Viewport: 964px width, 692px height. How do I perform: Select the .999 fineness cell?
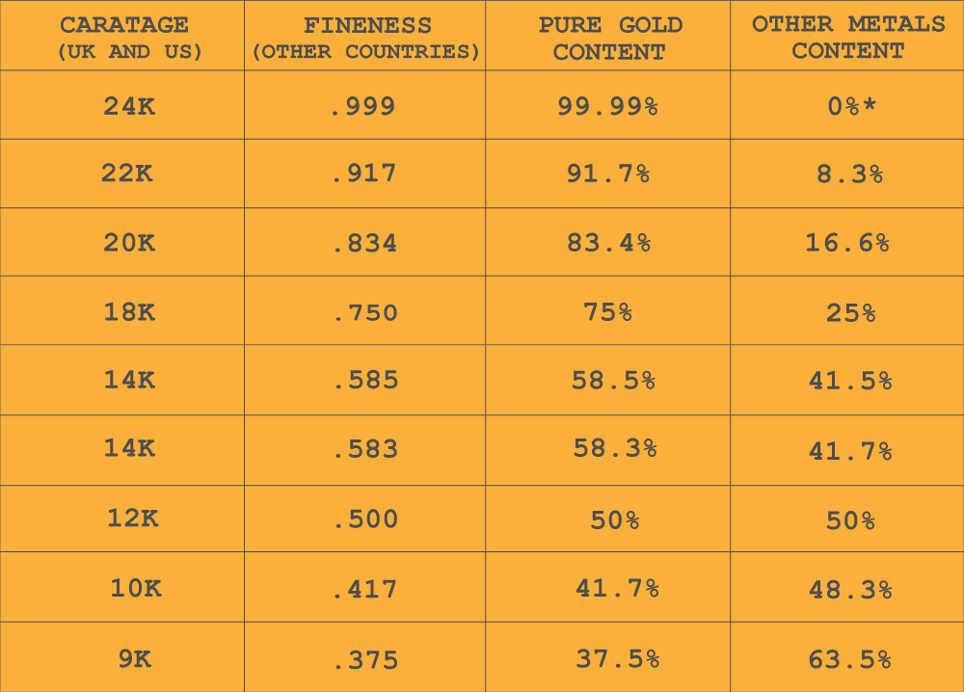coord(363,106)
